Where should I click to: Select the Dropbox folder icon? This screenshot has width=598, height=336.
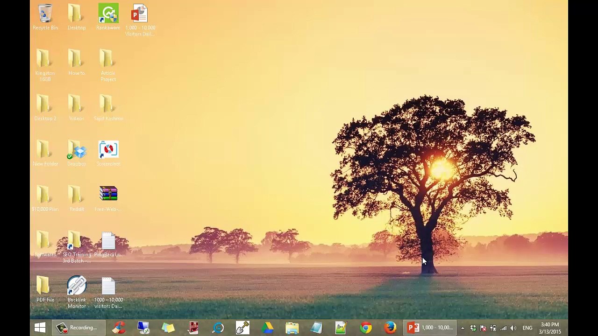click(77, 154)
